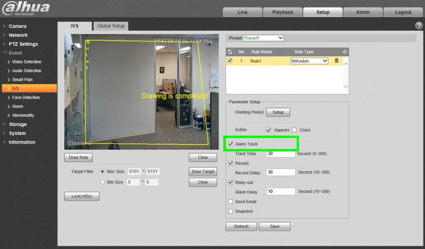
Task: Click Clear next to Draw Rule
Action: click(203, 157)
